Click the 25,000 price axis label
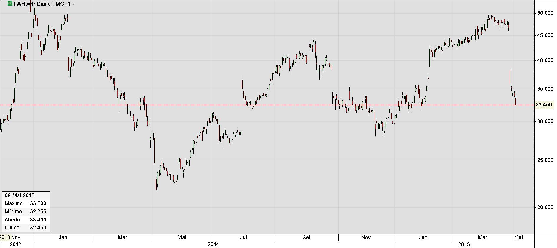Image resolution: width=557 pixels, height=248 pixels. [545, 160]
